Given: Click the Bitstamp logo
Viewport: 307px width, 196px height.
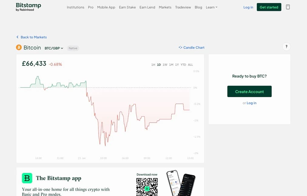Looking at the screenshot, I should tap(28, 6).
